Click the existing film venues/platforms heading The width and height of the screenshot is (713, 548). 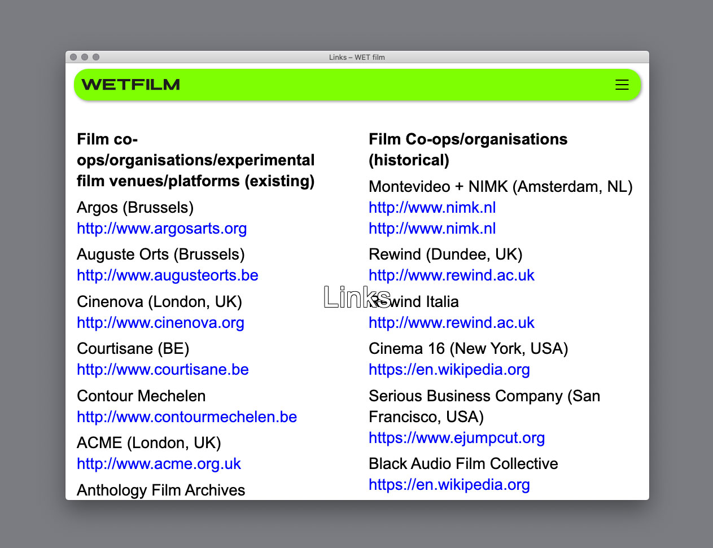(196, 160)
